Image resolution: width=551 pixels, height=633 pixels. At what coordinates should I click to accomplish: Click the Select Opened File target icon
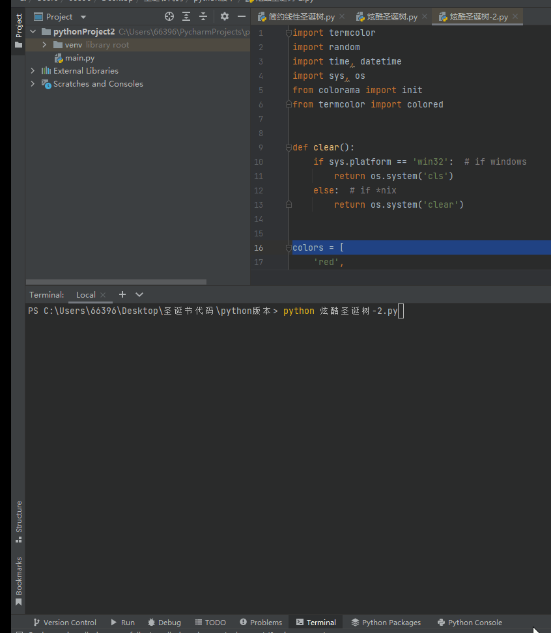click(169, 16)
